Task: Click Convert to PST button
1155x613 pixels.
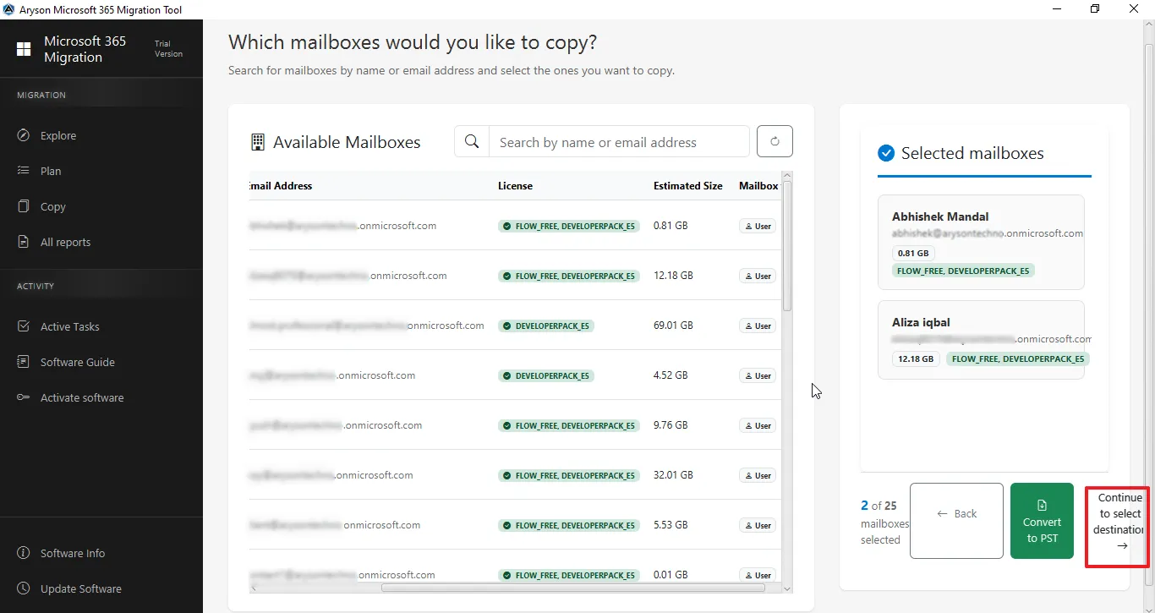Action: [1042, 521]
